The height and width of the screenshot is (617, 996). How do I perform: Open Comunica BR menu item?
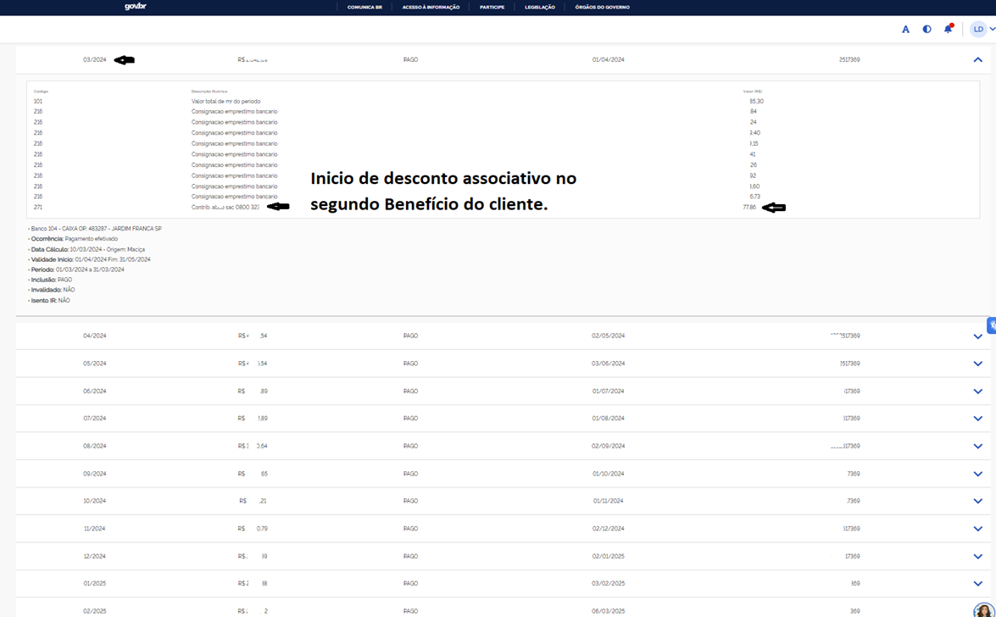(364, 7)
